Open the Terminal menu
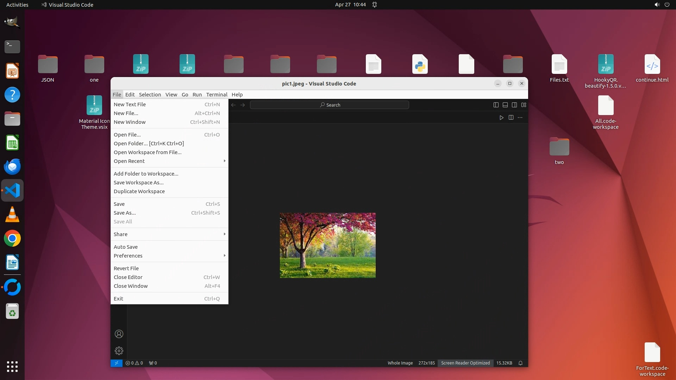The height and width of the screenshot is (380, 676). click(217, 95)
